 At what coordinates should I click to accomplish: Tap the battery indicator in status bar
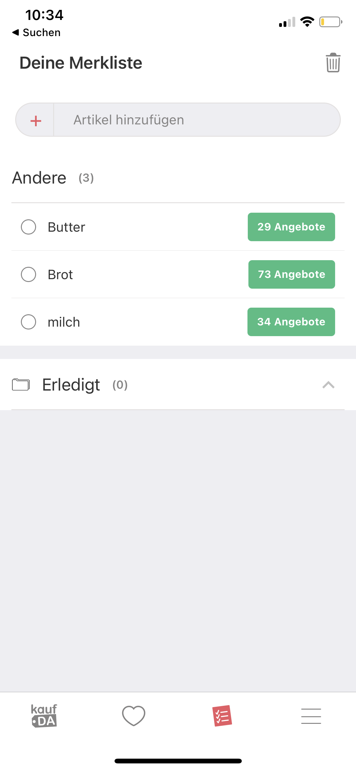click(331, 22)
